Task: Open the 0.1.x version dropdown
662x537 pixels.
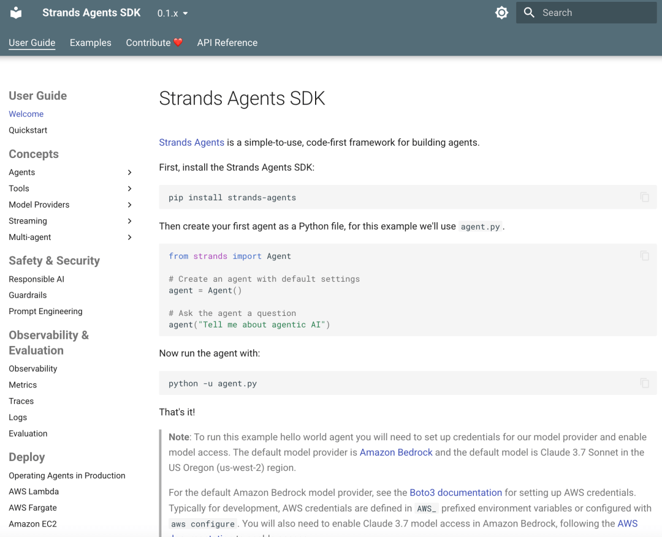Action: coord(173,13)
